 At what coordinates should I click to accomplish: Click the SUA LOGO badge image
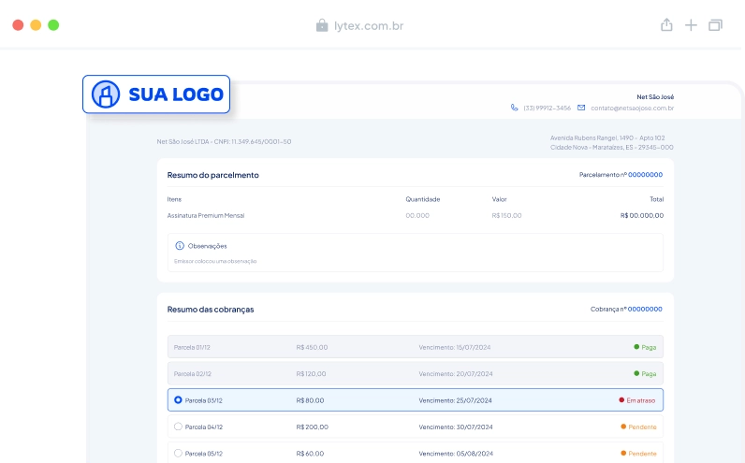[156, 94]
